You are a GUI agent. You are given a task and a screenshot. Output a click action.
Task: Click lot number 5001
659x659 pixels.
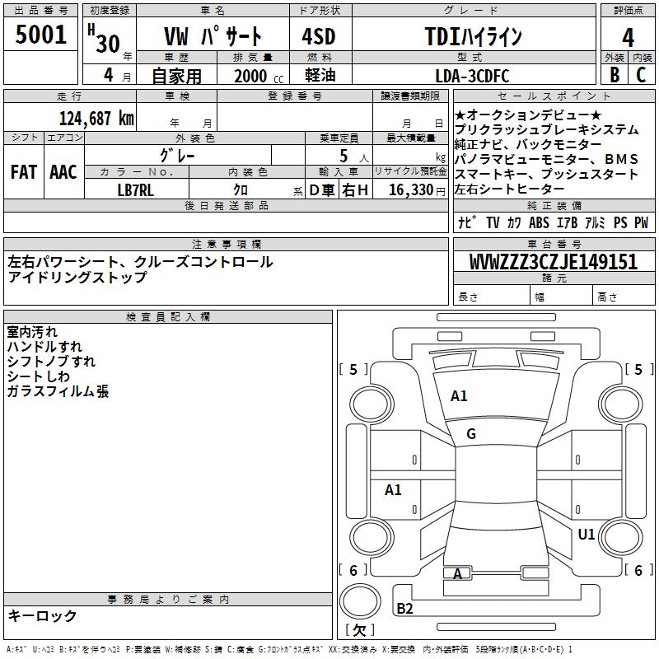pos(40,35)
